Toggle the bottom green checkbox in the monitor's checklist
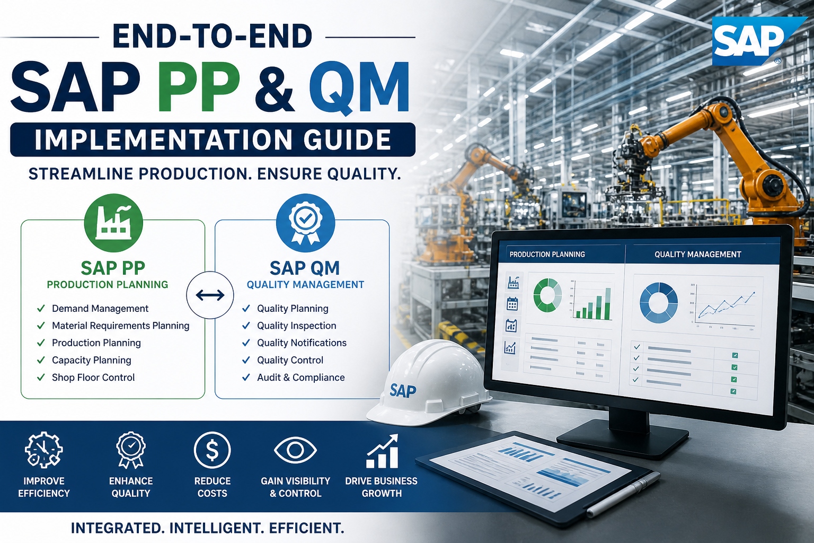The image size is (814, 543). [733, 391]
